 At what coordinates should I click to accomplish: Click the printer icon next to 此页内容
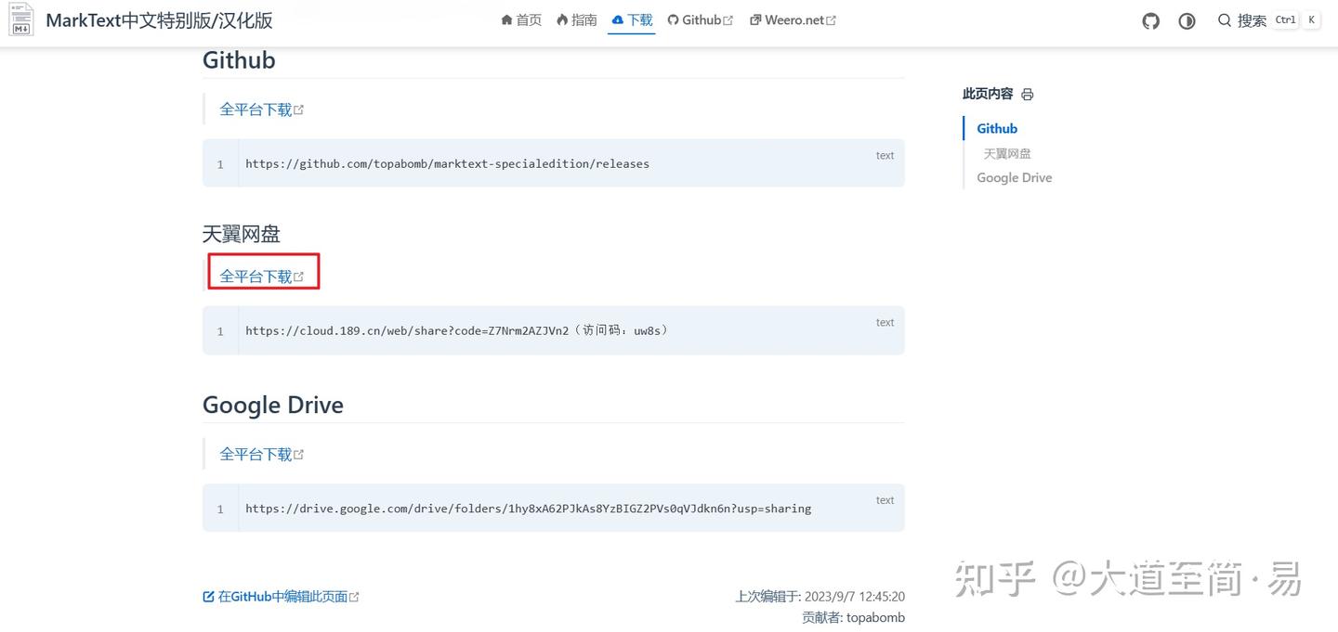(1027, 94)
